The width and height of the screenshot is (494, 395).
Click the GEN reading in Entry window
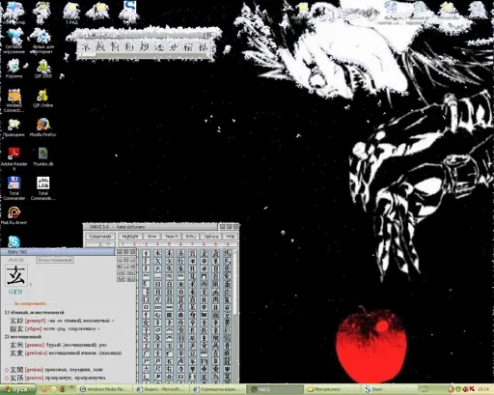pyautogui.click(x=15, y=292)
